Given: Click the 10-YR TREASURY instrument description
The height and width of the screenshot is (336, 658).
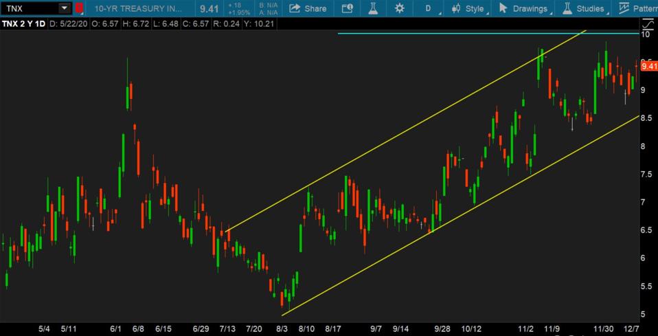Looking at the screenshot, I should click(x=139, y=8).
